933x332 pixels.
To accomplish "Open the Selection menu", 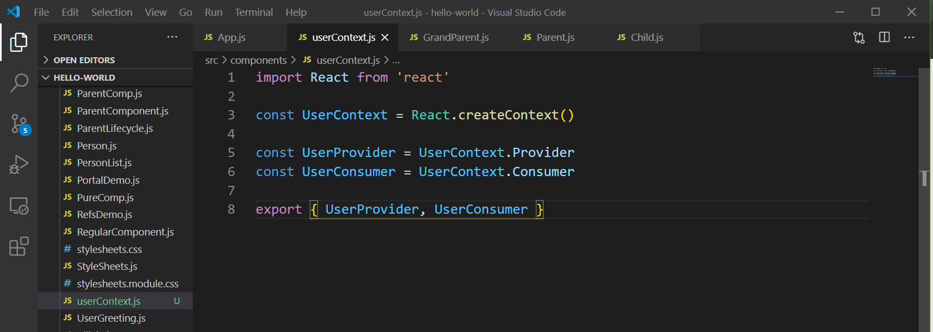I will 111,12.
